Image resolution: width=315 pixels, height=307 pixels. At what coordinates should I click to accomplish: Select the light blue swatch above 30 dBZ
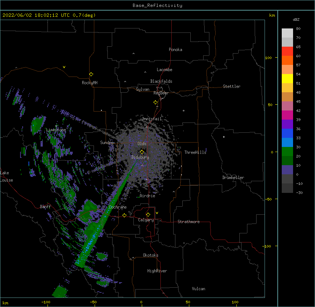pyautogui.click(x=287, y=142)
